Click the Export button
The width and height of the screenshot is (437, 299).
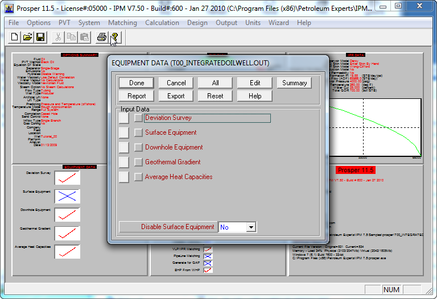click(x=176, y=96)
